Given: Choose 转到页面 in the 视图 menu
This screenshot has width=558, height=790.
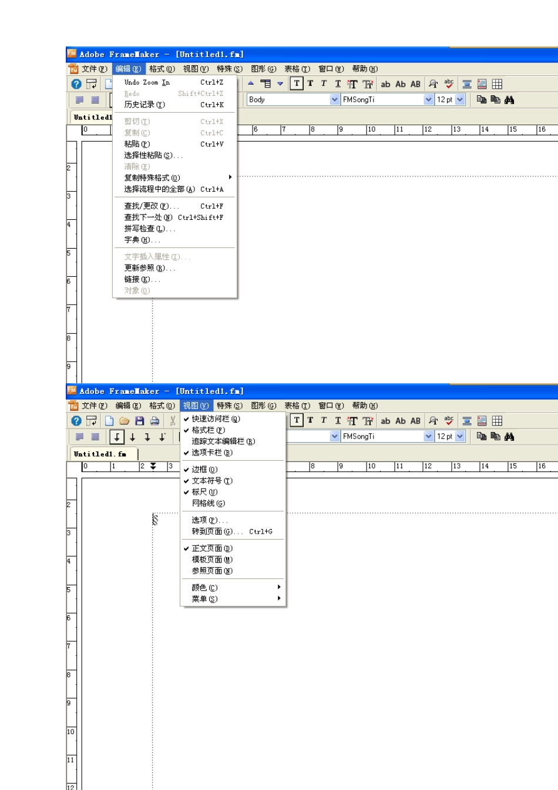Looking at the screenshot, I should pyautogui.click(x=233, y=531).
